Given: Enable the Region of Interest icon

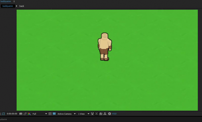Looking at the screenshot, I should 50,114.
